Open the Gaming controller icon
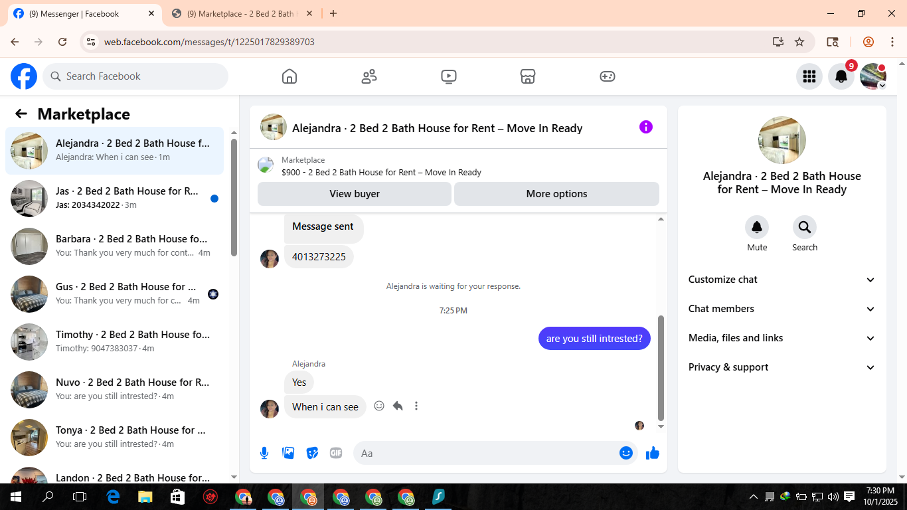The height and width of the screenshot is (510, 907). (608, 76)
